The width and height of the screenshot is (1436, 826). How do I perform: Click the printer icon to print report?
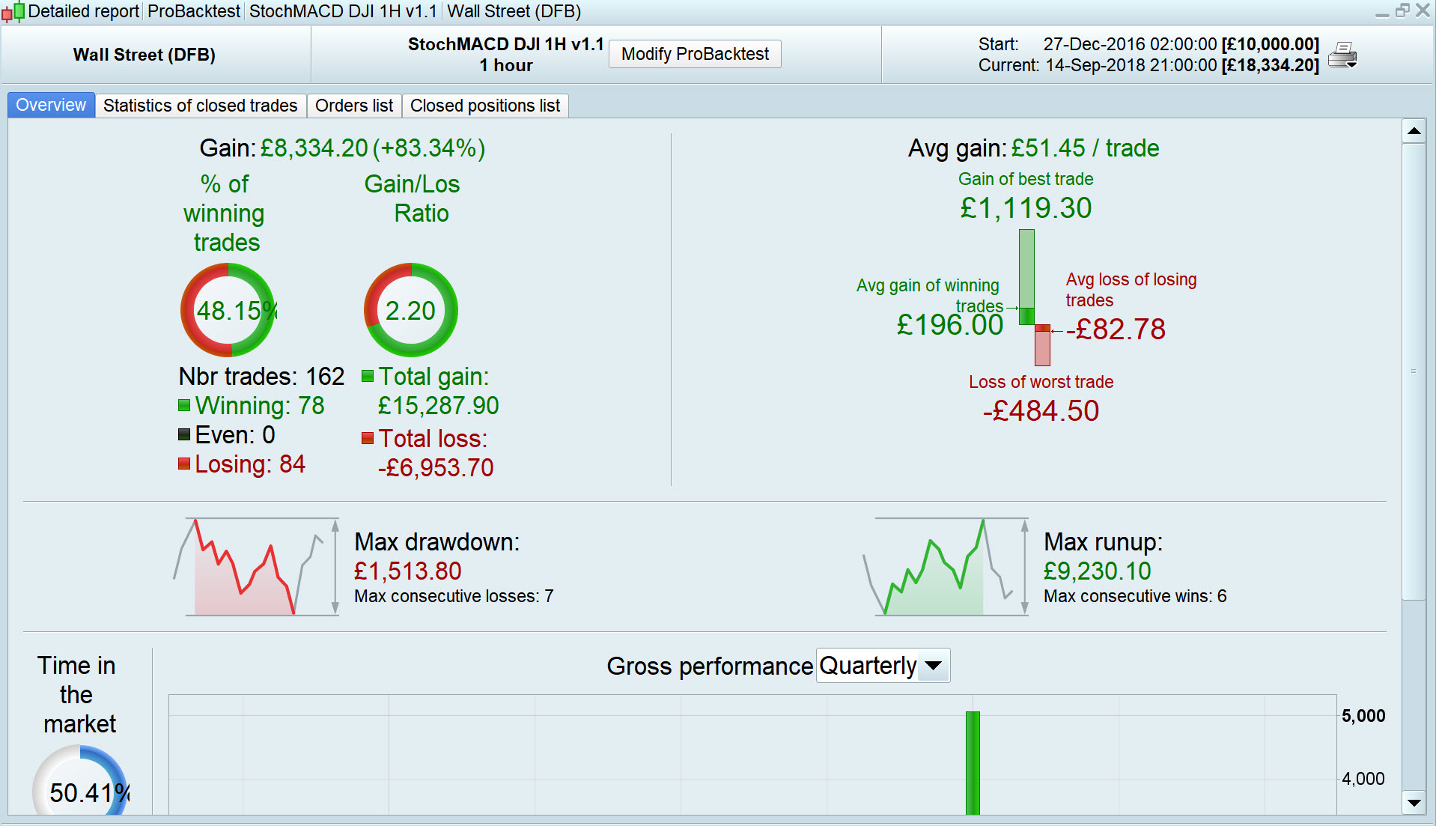click(1342, 55)
